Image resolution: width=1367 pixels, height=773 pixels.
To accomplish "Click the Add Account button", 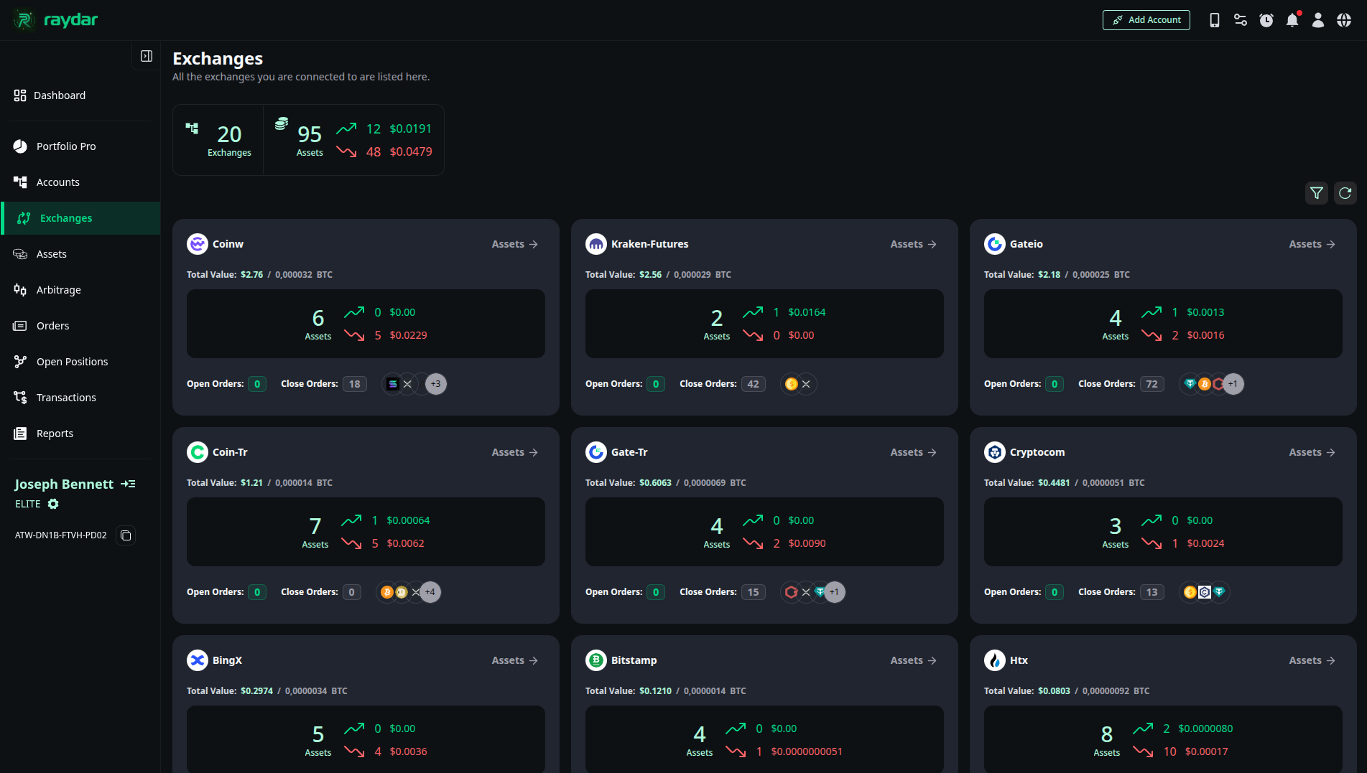I will (x=1146, y=19).
